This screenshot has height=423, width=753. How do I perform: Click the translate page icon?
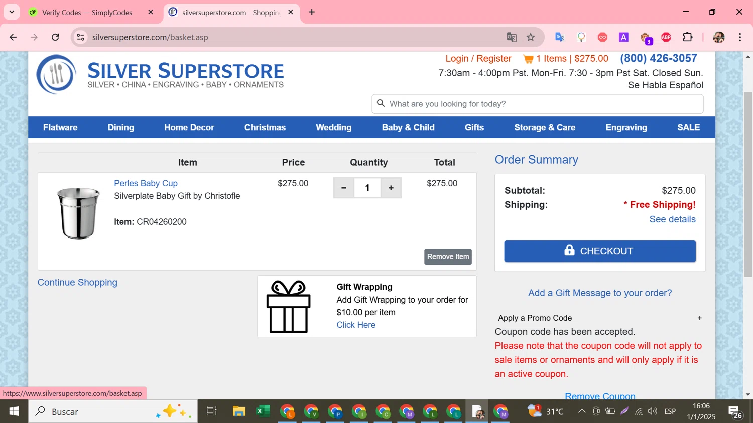pyautogui.click(x=512, y=37)
